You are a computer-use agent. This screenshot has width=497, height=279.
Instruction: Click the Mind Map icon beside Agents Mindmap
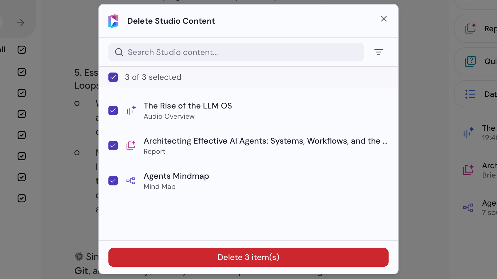[131, 181]
